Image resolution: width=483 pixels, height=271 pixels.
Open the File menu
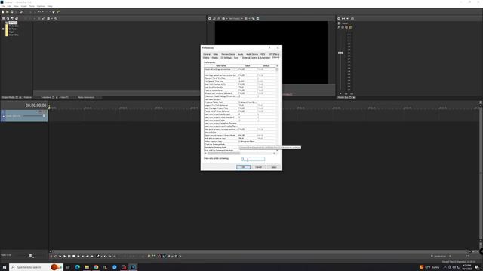[3, 6]
